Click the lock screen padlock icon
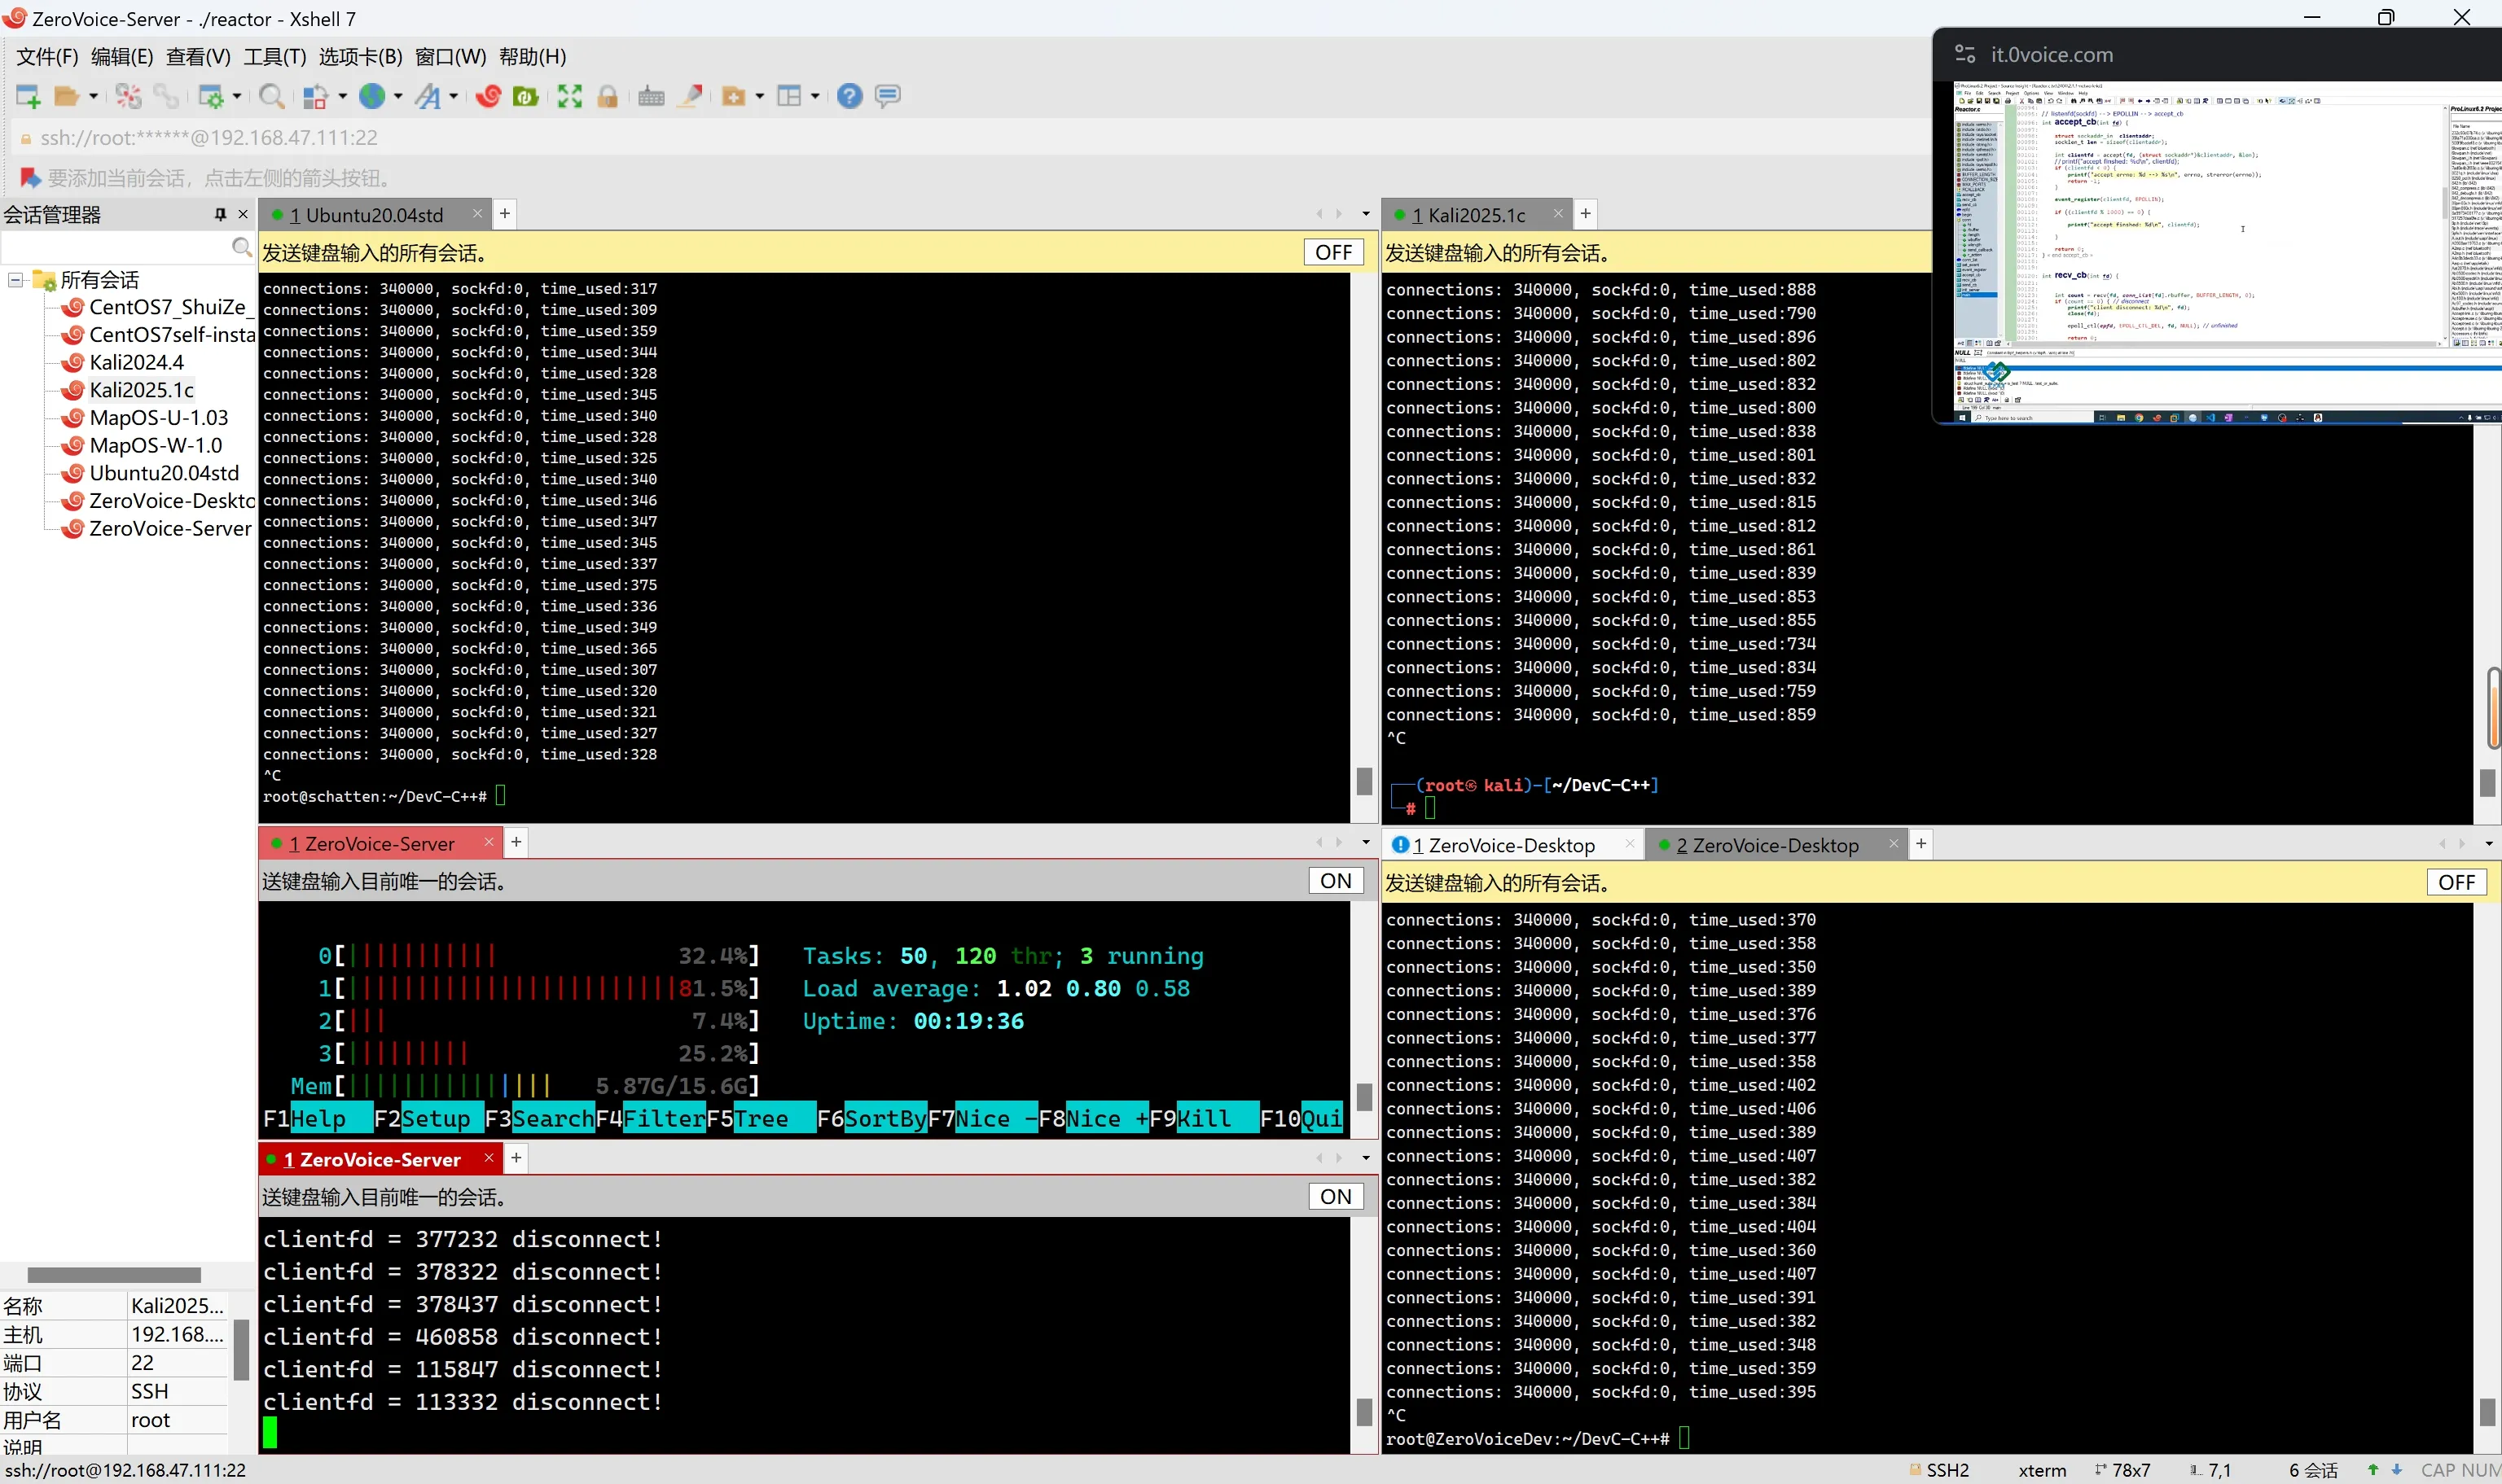 pos(608,96)
